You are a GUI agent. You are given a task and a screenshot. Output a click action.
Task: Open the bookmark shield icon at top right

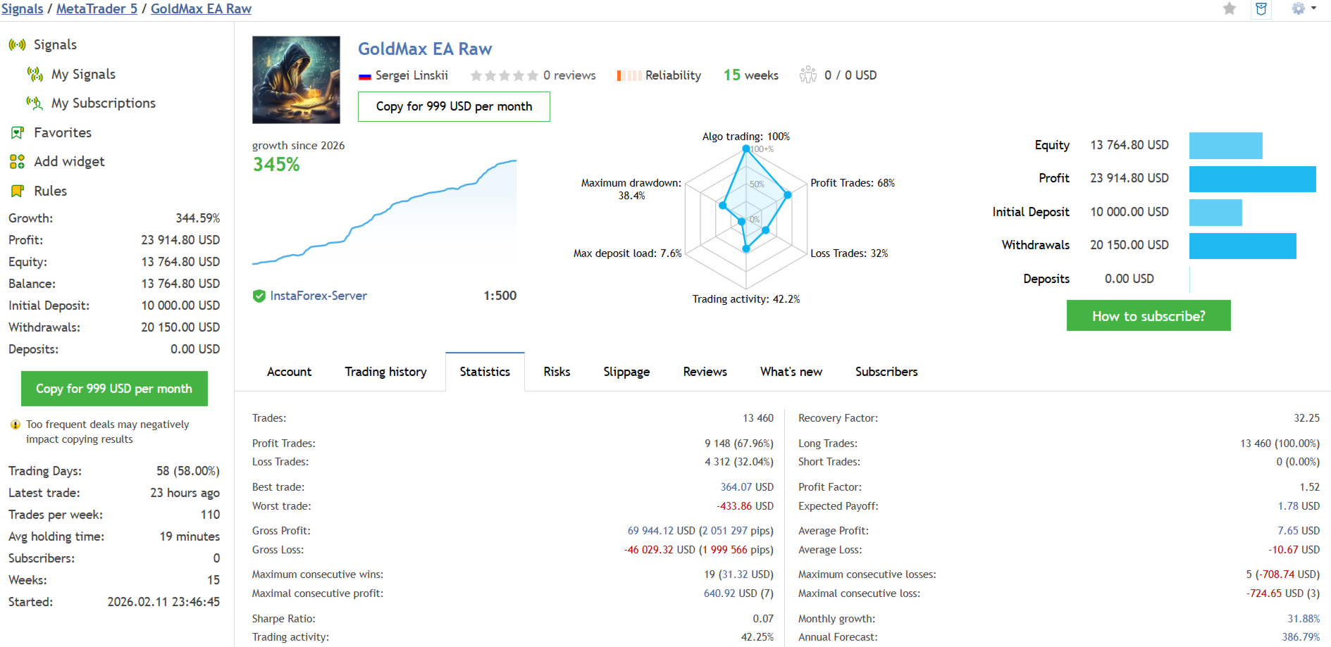[x=1261, y=8]
